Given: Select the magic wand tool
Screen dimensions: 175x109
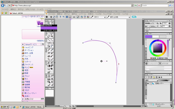Looking at the screenshot, I should coord(52,36).
